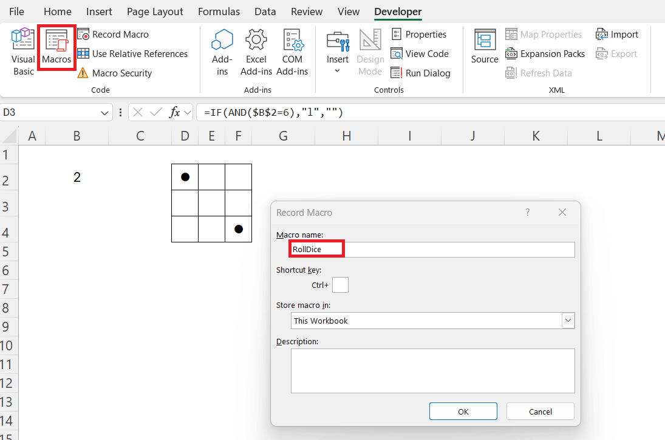
Task: Select the Developer tab
Action: point(398,12)
